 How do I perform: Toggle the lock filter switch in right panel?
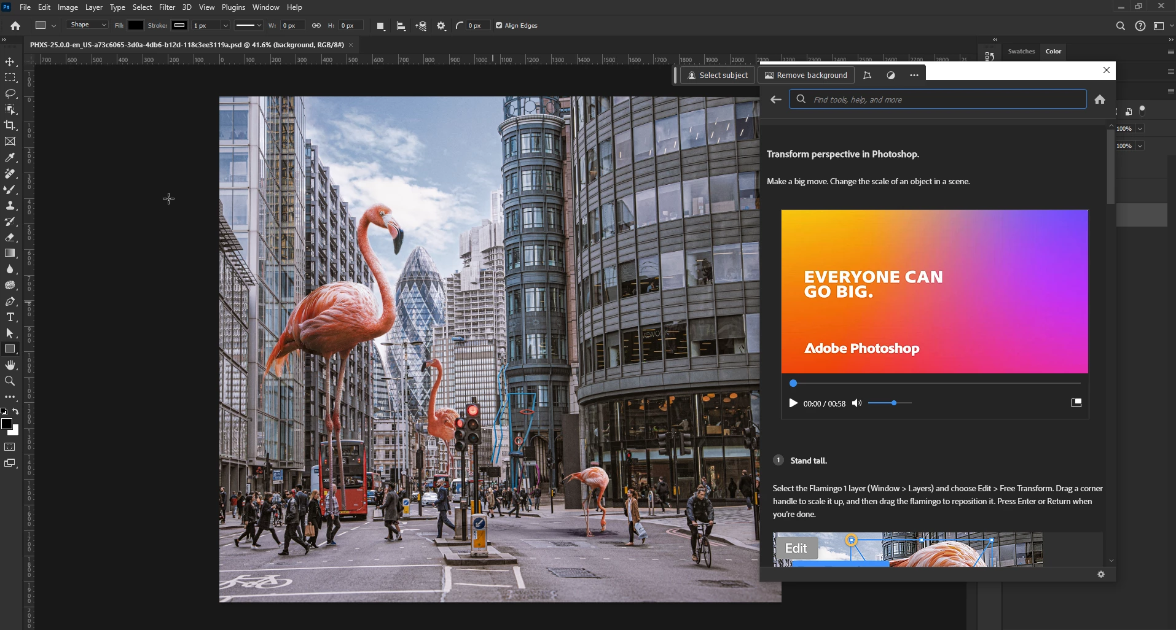pyautogui.click(x=1142, y=111)
